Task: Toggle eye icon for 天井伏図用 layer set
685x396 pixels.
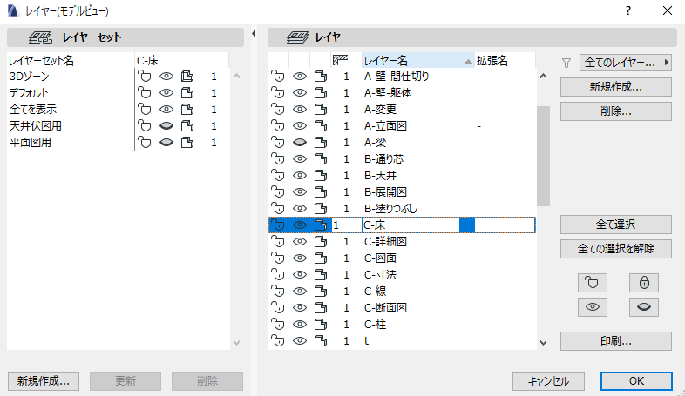Action: (x=166, y=126)
